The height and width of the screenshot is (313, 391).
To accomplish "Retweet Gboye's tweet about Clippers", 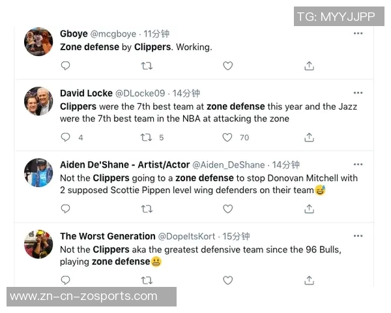I will 147,66.
